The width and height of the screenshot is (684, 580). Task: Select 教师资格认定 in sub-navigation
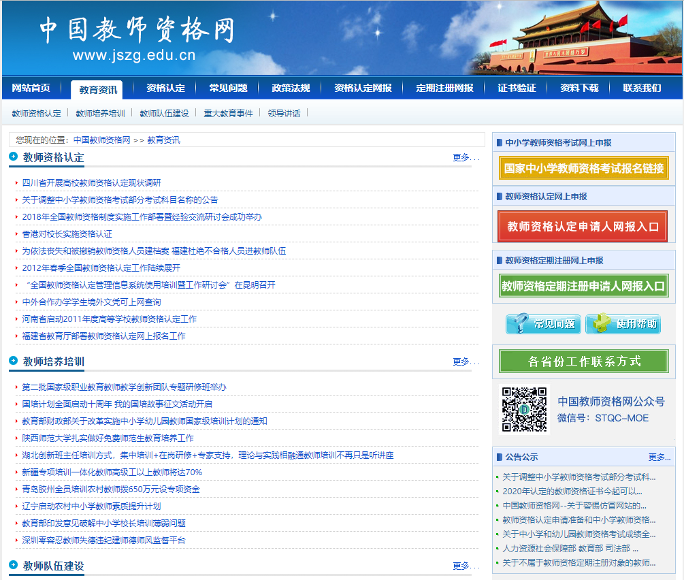point(37,114)
